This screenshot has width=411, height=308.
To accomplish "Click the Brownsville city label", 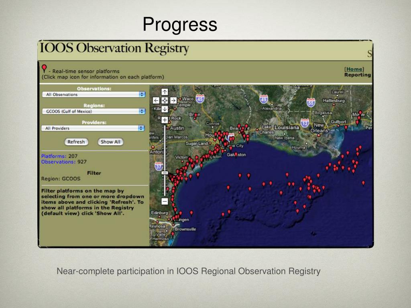I will pyautogui.click(x=185, y=229).
